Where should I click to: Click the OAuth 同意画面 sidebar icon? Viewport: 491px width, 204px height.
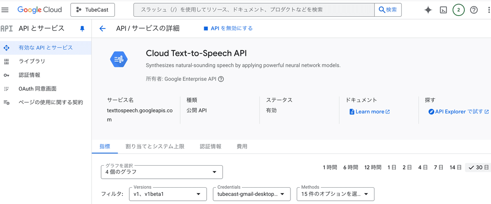6,89
